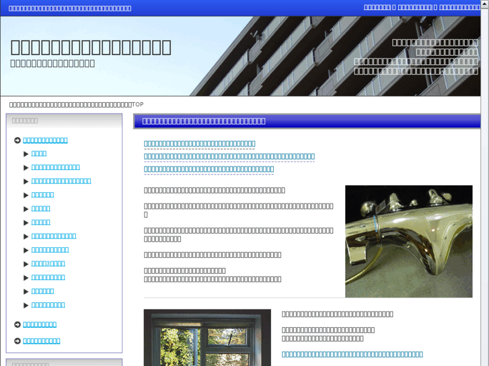Open the middle link in the top-right blue bar
The width and height of the screenshot is (489, 366).
[415, 7]
